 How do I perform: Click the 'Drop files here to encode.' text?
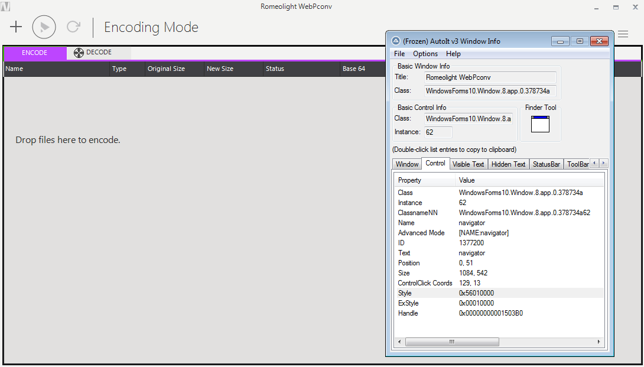click(x=68, y=140)
